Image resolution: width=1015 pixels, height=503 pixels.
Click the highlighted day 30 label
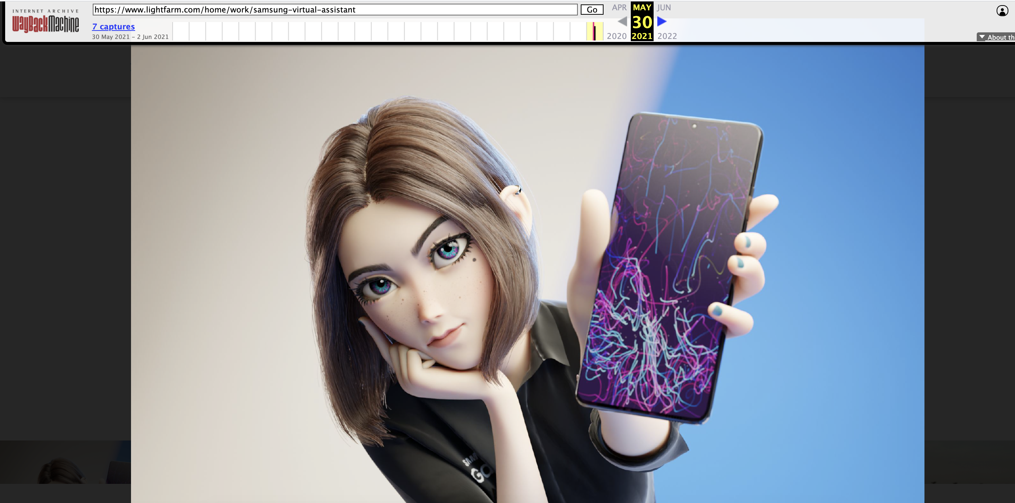coord(642,22)
